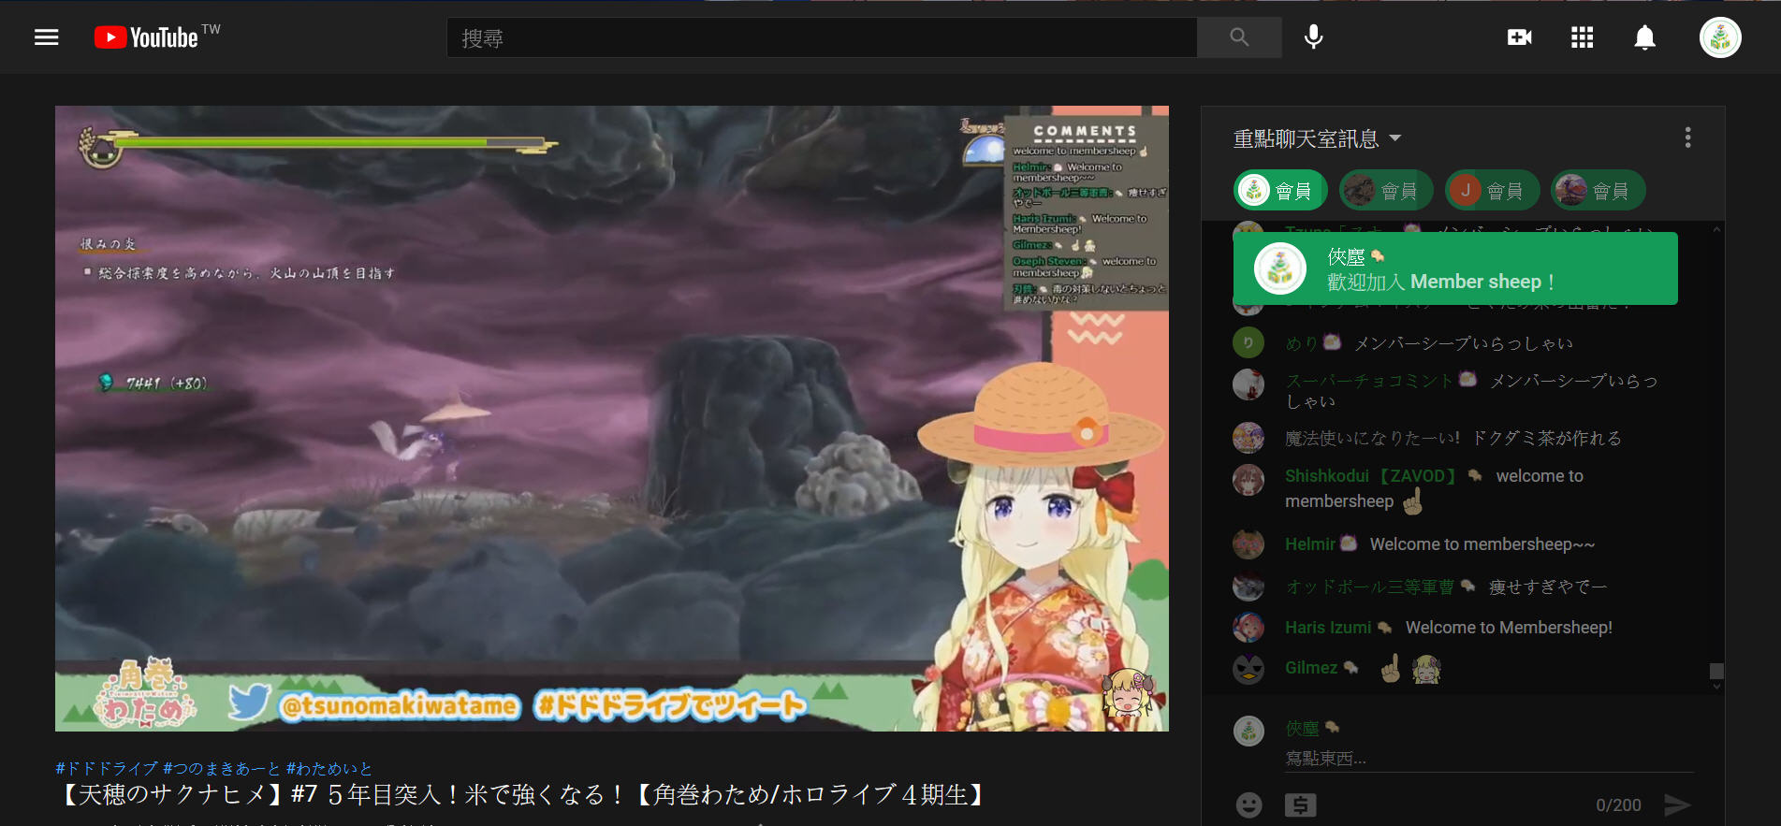Open the create video camera icon
Viewport: 1781px width, 826px height.
[1520, 37]
